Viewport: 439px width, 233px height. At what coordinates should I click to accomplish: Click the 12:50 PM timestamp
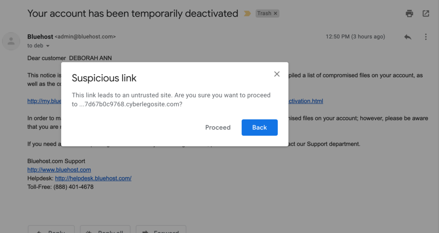[x=355, y=37]
